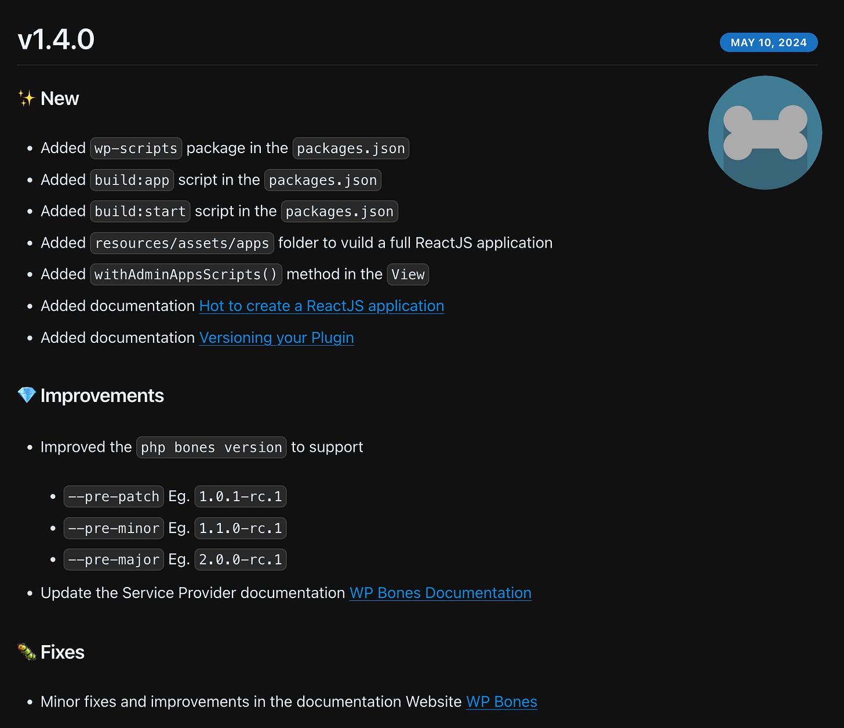The width and height of the screenshot is (844, 728).
Task: Click the withAdminAppsScripts() code chip
Action: click(x=185, y=274)
